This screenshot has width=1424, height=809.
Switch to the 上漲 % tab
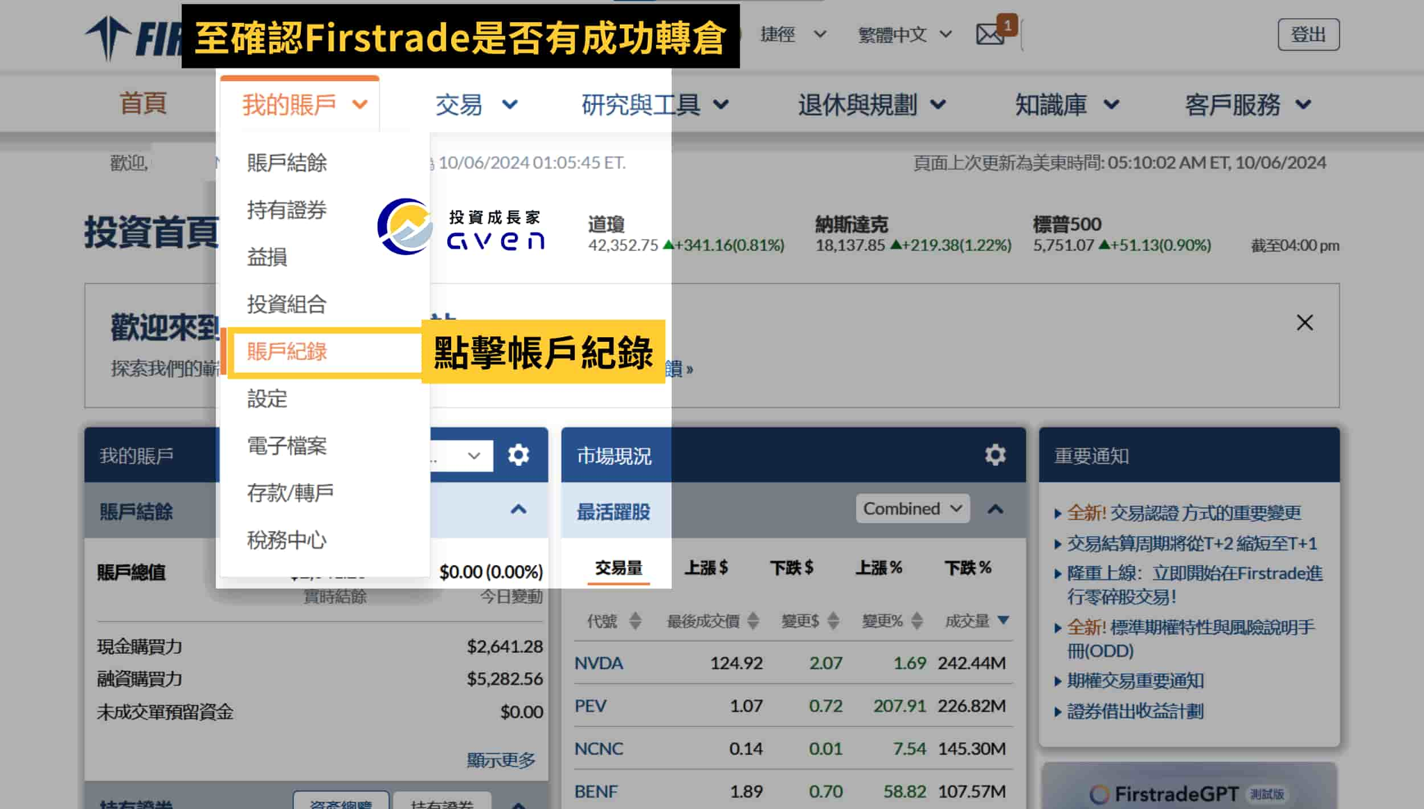[879, 568]
